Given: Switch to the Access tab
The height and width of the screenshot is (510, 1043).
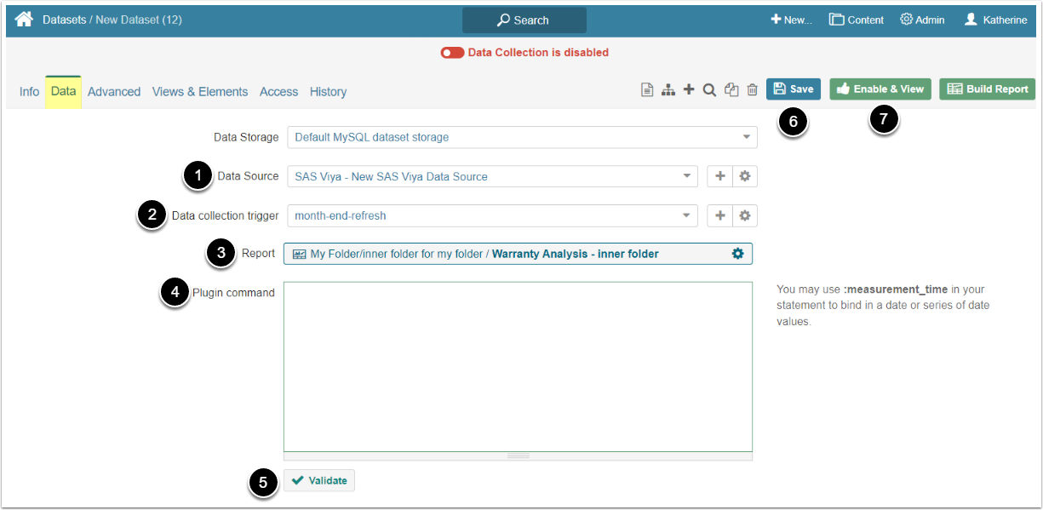Looking at the screenshot, I should pos(279,92).
